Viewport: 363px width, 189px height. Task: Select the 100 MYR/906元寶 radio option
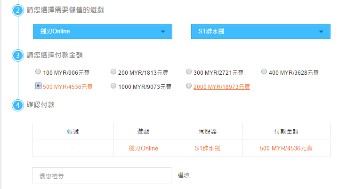pos(38,71)
